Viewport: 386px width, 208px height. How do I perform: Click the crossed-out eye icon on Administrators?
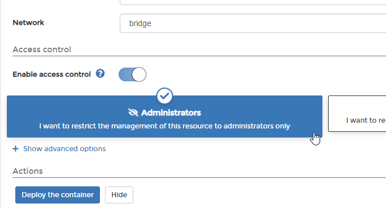[x=133, y=113]
